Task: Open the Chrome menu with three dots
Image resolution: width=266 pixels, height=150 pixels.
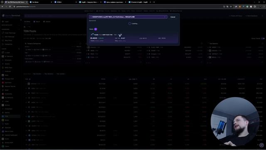Action: pyautogui.click(x=264, y=7)
